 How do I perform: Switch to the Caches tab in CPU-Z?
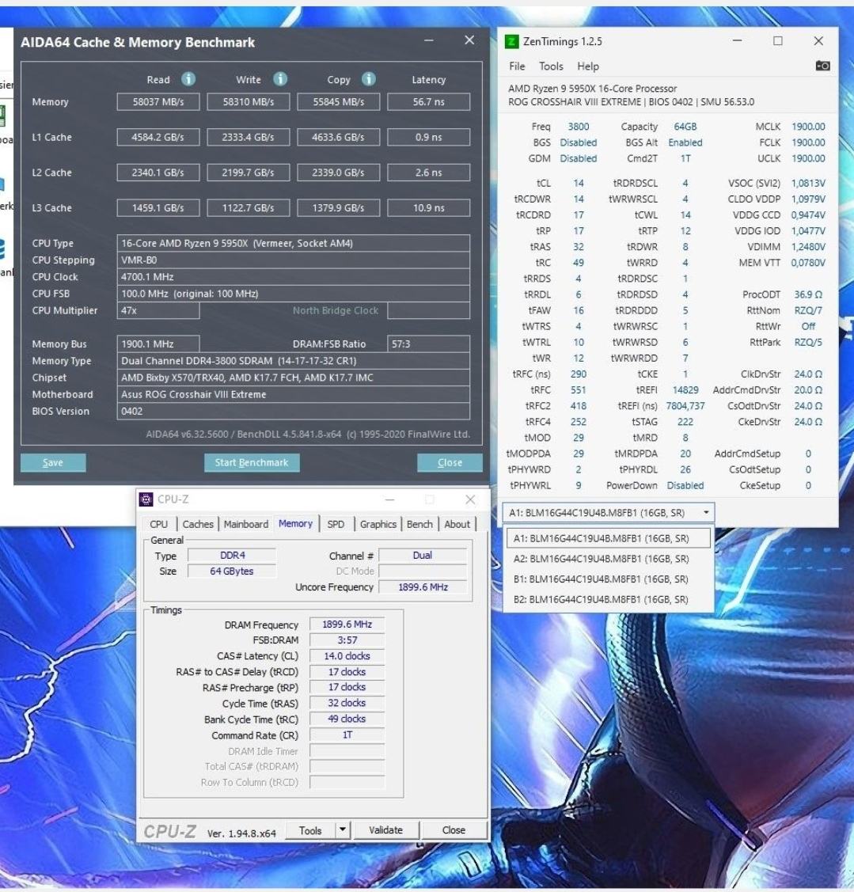pyautogui.click(x=198, y=524)
